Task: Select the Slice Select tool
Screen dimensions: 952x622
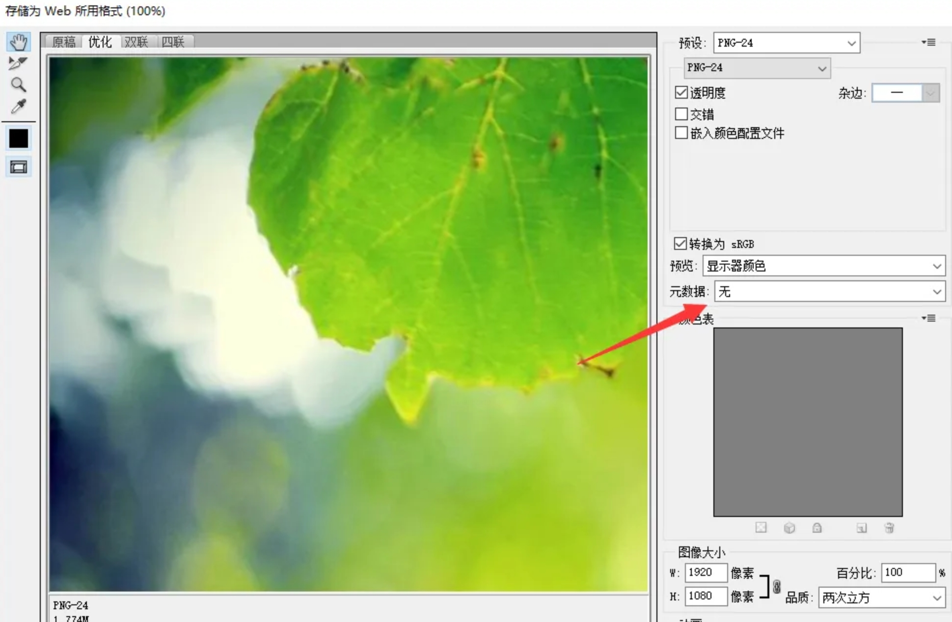Action: coord(18,63)
